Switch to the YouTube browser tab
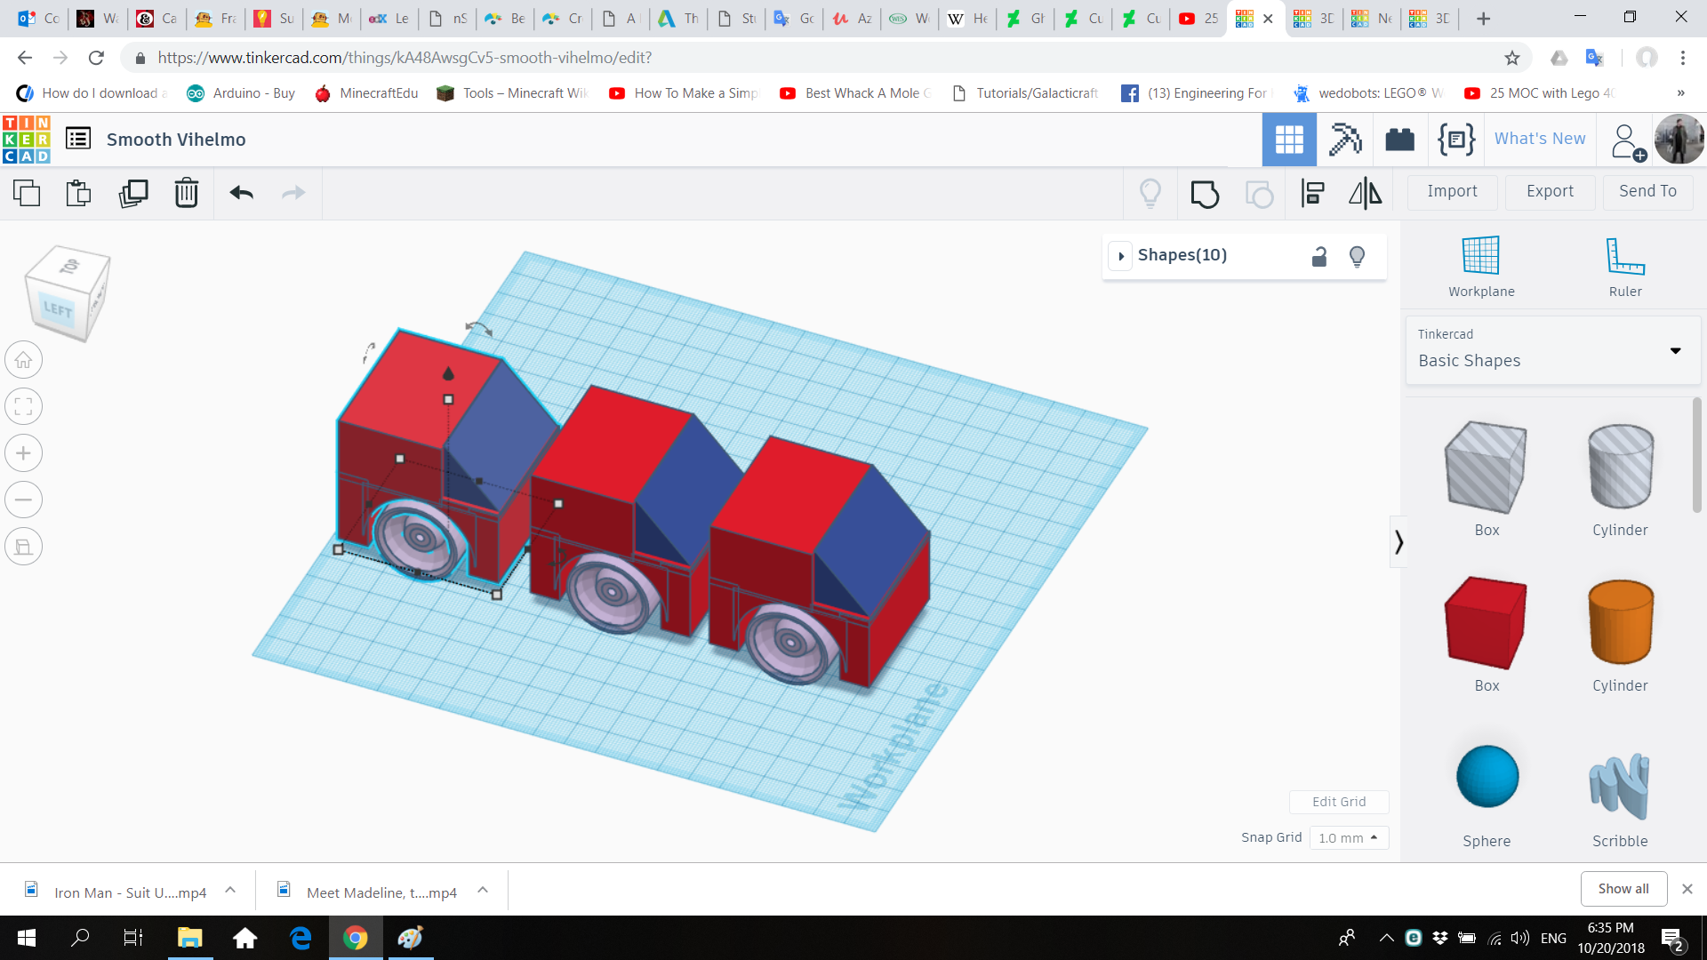 (1197, 18)
